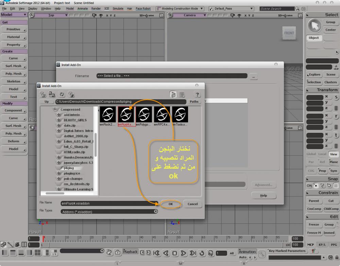Click the Up directory button

tap(47, 101)
